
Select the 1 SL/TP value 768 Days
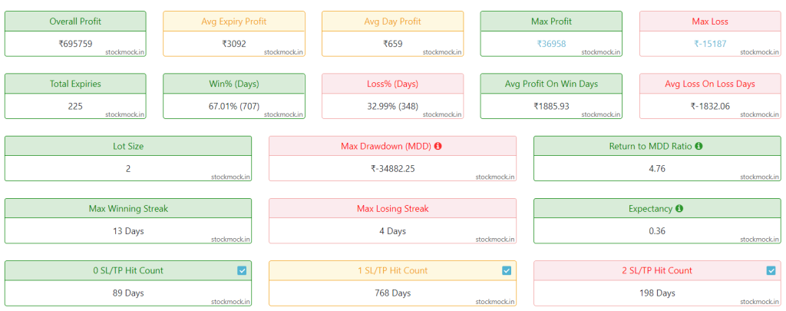(x=392, y=293)
